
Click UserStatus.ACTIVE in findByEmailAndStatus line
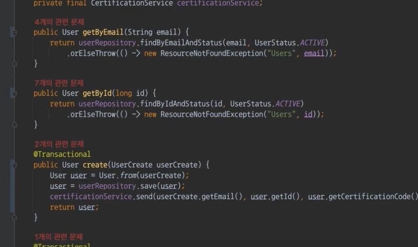point(290,43)
